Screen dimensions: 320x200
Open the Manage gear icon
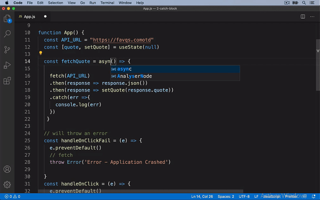pyautogui.click(x=7, y=184)
